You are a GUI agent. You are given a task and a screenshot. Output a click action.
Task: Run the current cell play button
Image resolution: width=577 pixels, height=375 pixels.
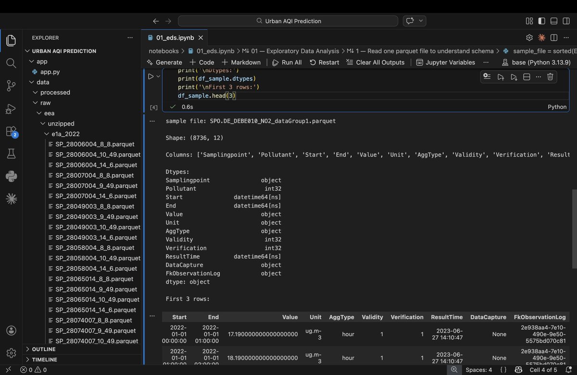(x=151, y=76)
